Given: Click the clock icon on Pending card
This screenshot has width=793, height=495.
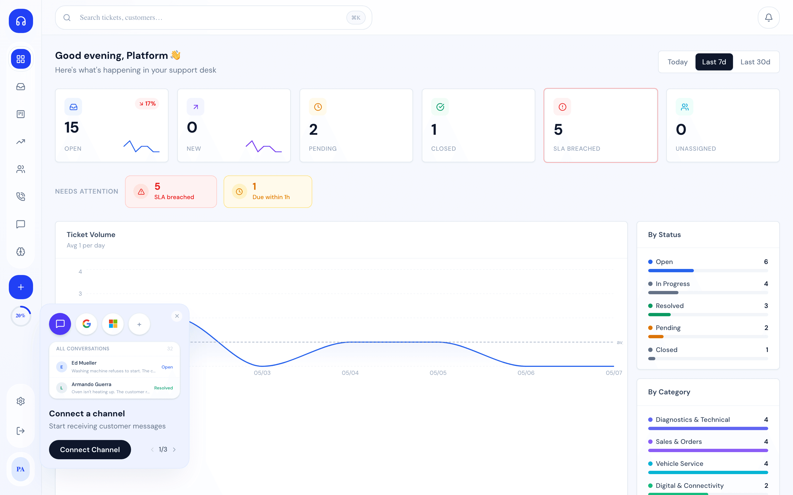Looking at the screenshot, I should (x=318, y=107).
